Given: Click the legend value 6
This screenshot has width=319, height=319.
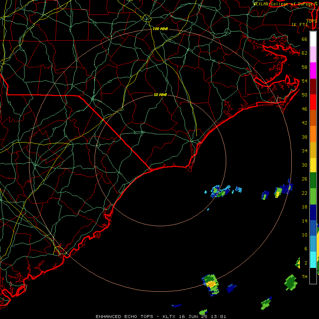Looking at the screenshot, I should coord(306,248).
